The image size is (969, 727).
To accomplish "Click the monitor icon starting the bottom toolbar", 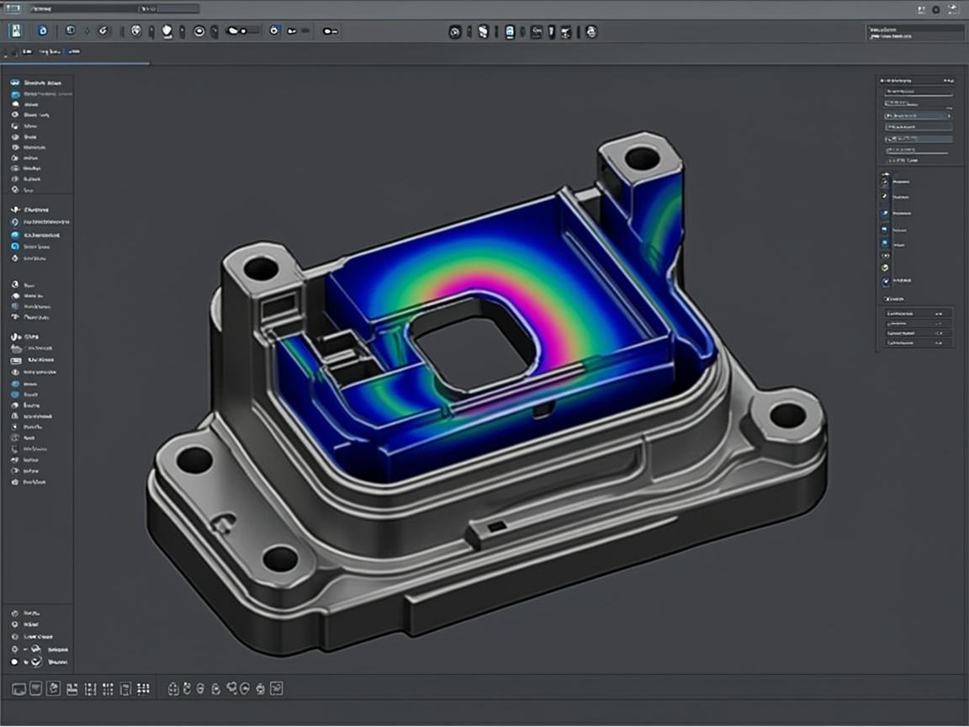I will (19, 688).
